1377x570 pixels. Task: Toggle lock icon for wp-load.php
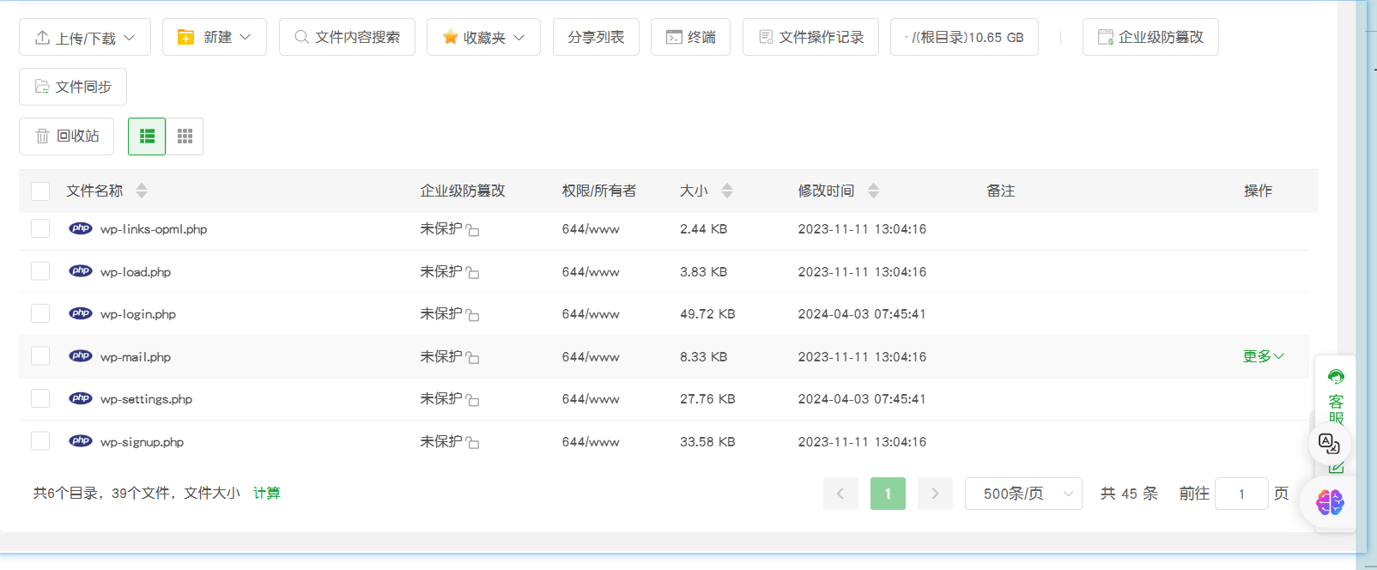[x=472, y=273]
